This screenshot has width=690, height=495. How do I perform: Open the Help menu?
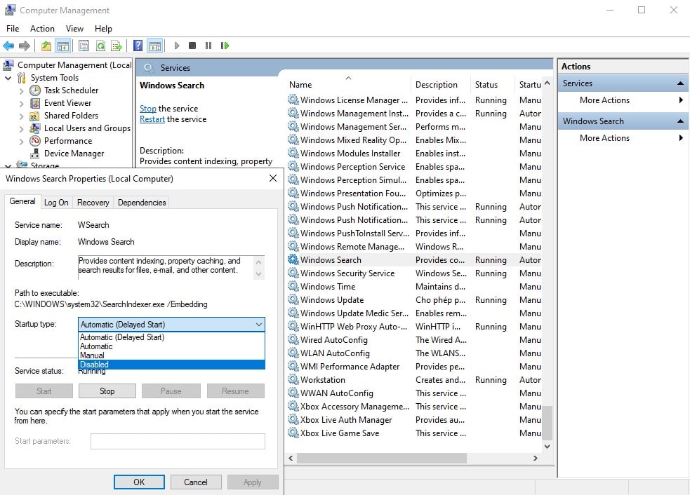click(103, 29)
